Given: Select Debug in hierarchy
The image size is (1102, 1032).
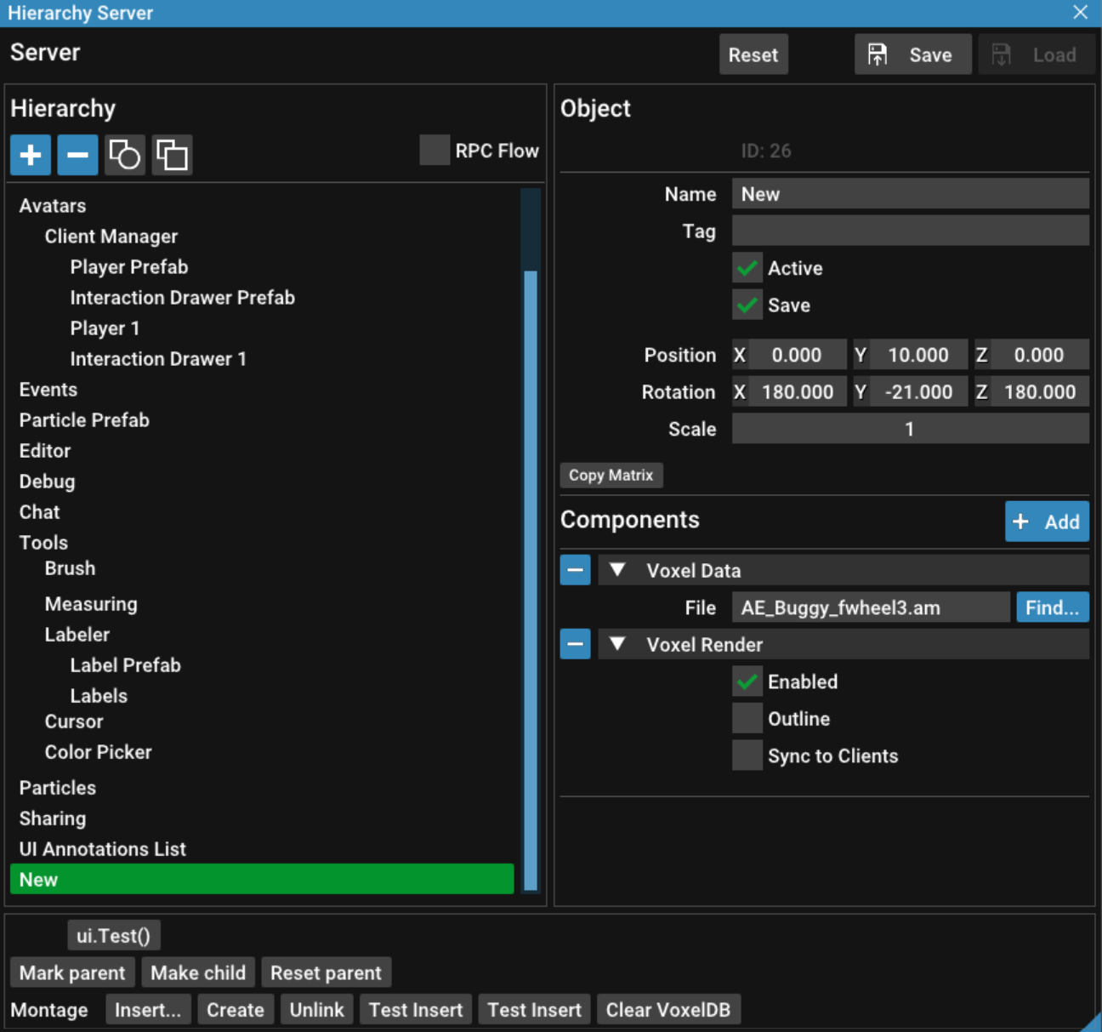Looking at the screenshot, I should [x=47, y=482].
